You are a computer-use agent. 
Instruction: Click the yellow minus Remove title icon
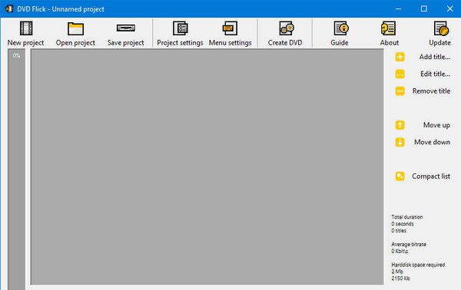coord(400,91)
